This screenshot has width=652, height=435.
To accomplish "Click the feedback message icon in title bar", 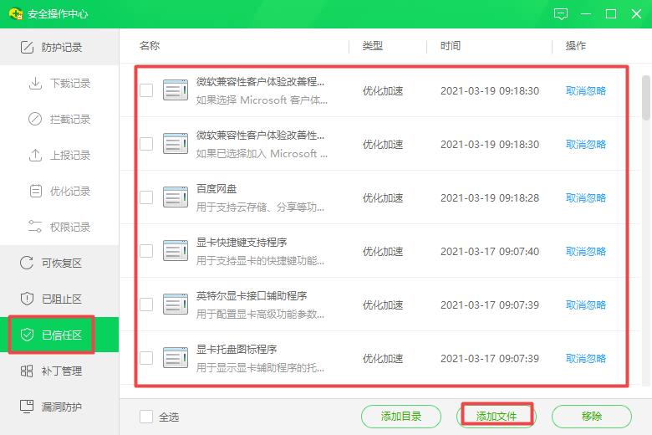I will 561,14.
